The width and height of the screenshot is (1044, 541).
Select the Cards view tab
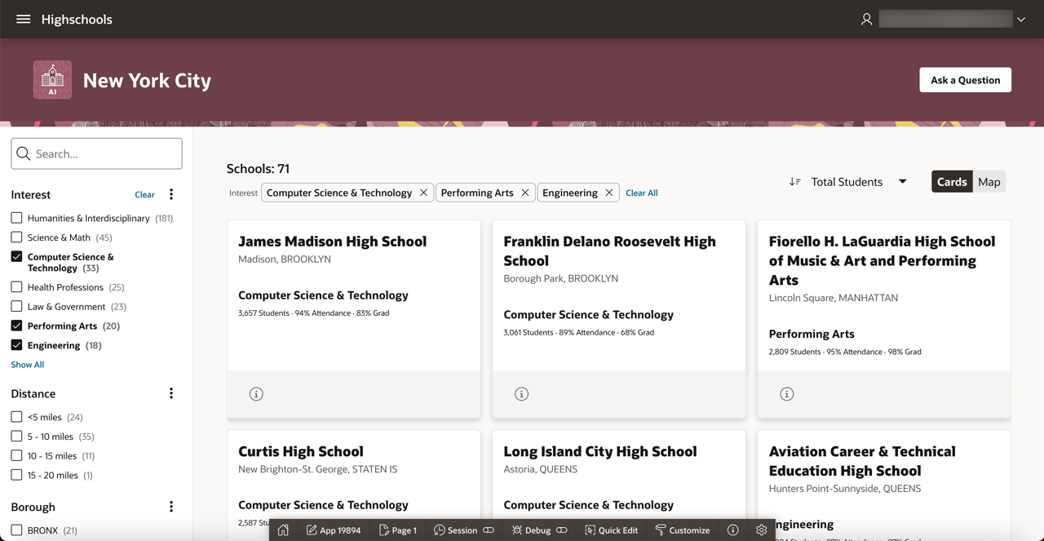pyautogui.click(x=951, y=182)
